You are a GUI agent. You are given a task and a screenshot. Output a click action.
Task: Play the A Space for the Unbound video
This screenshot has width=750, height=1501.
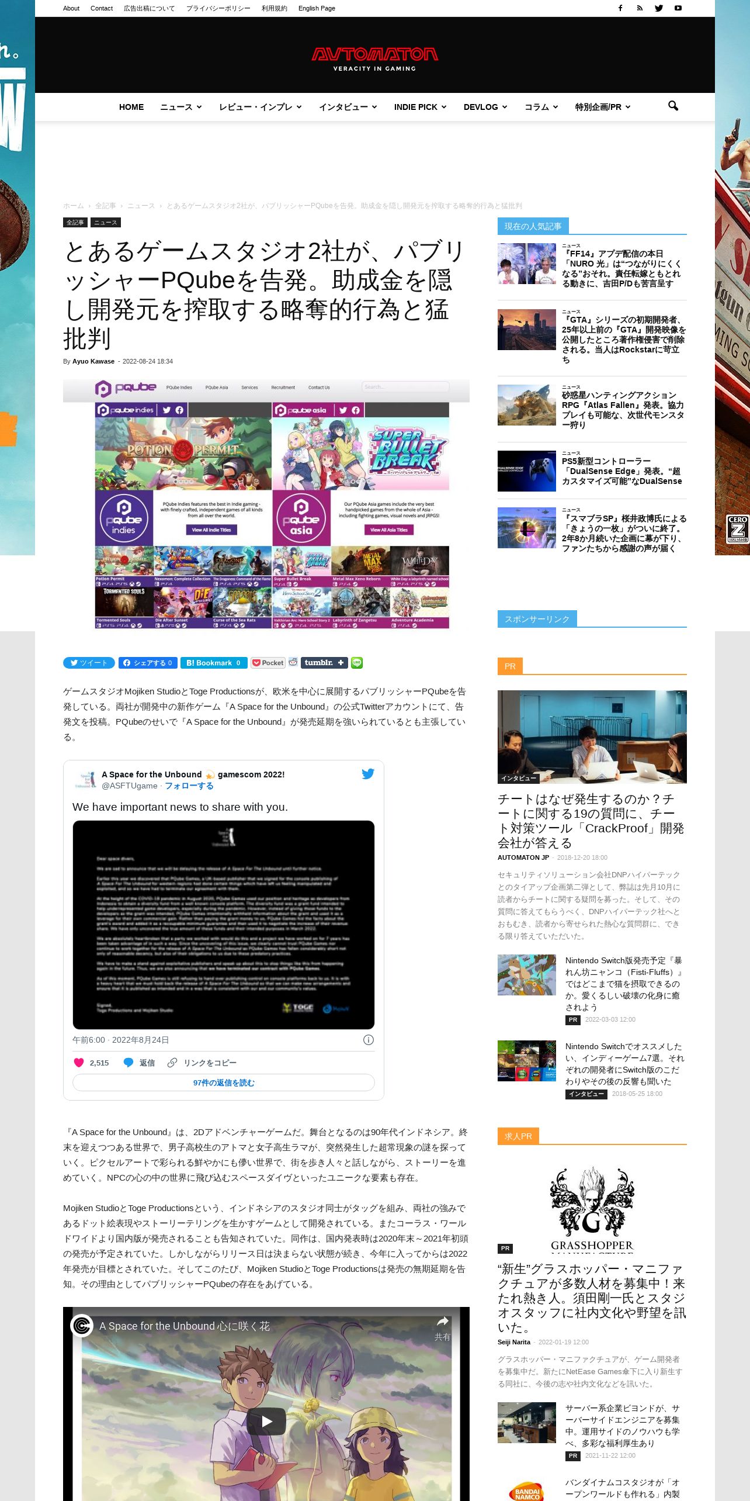[x=266, y=1422]
